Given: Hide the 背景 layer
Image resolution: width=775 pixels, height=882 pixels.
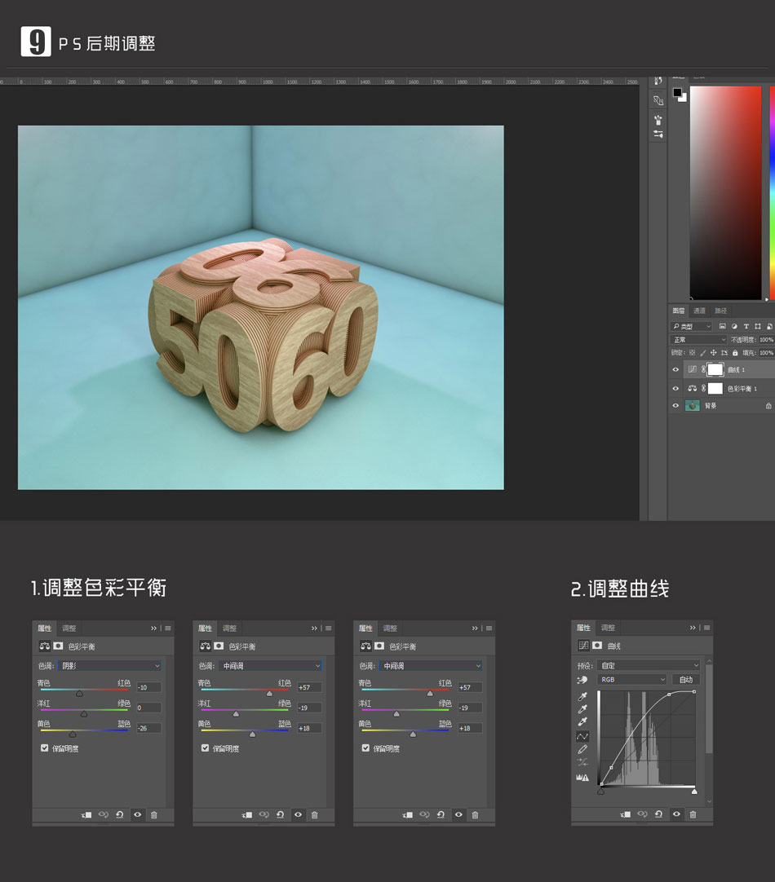Looking at the screenshot, I should click(x=676, y=406).
